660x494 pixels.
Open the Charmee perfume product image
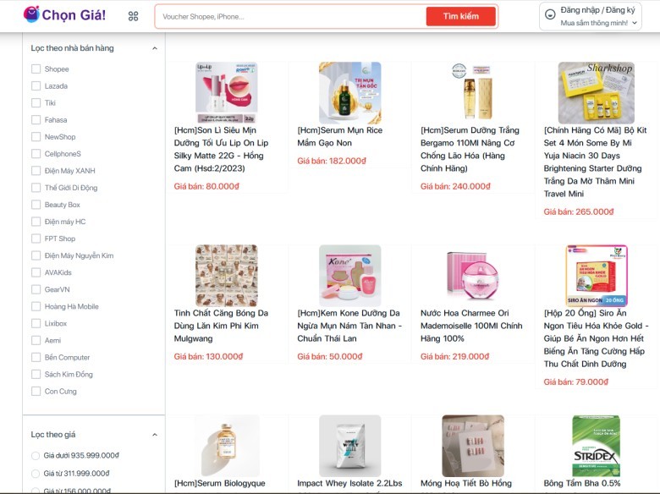click(473, 276)
